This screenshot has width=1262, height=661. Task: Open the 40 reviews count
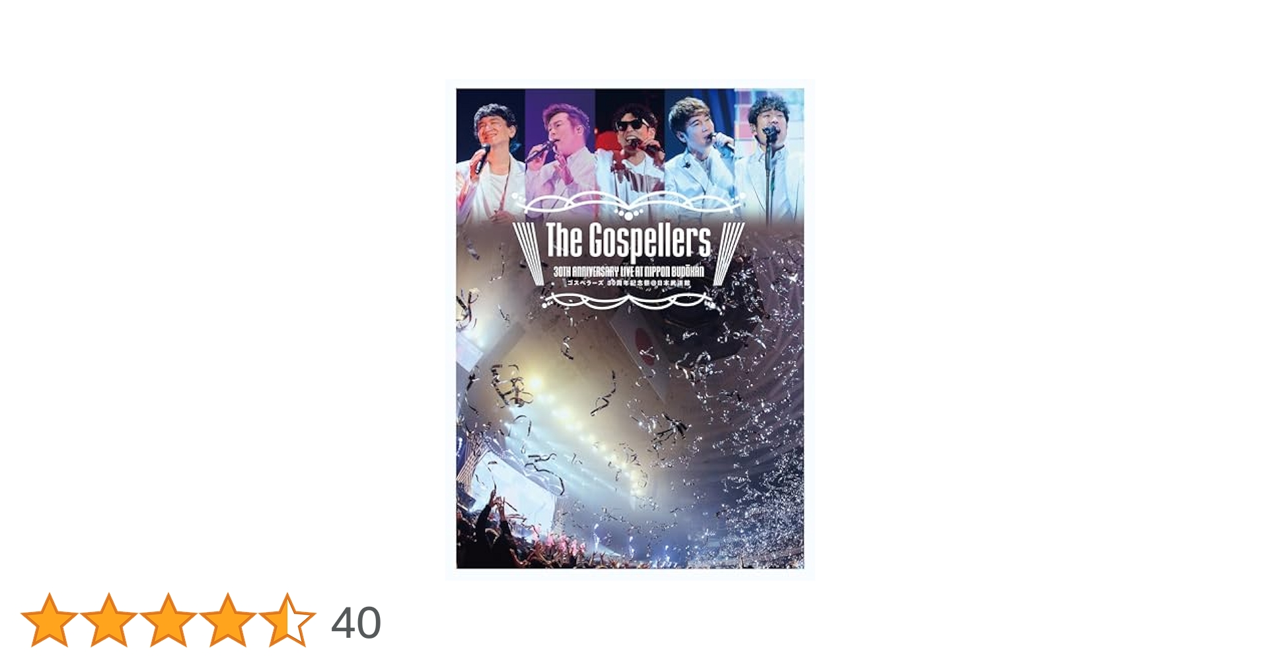coord(356,623)
